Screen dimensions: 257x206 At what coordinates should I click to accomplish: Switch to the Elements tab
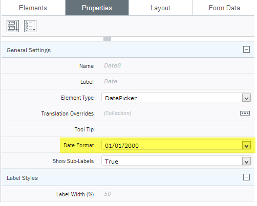click(33, 8)
